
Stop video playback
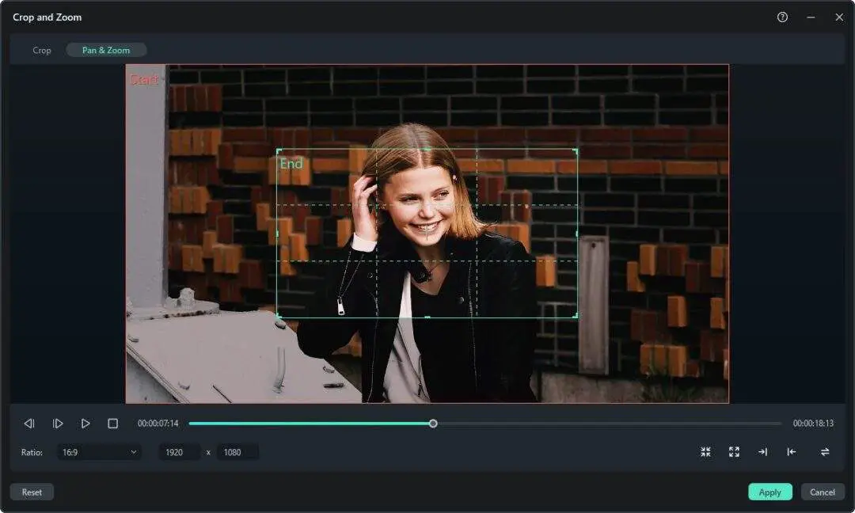[113, 423]
